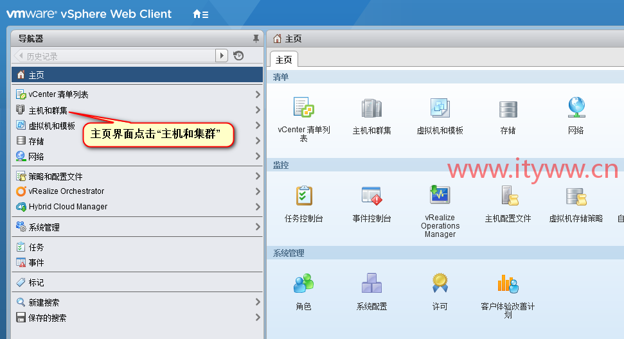The height and width of the screenshot is (339, 624).
Task: Select Hybrid Cloud Manager in navigator
Action: 138,207
